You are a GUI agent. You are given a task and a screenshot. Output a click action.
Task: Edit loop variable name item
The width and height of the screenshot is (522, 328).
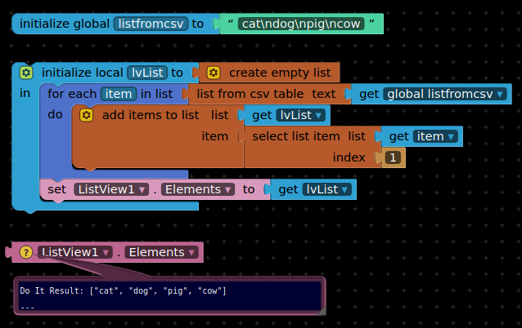(x=119, y=94)
